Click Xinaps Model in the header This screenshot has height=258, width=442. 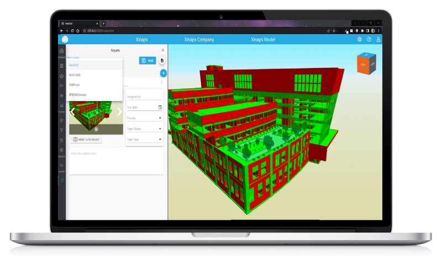pos(263,39)
